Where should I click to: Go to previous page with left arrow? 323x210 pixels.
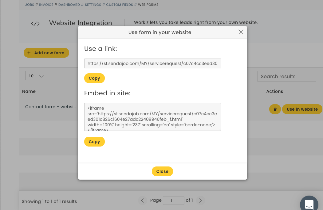tap(142, 200)
